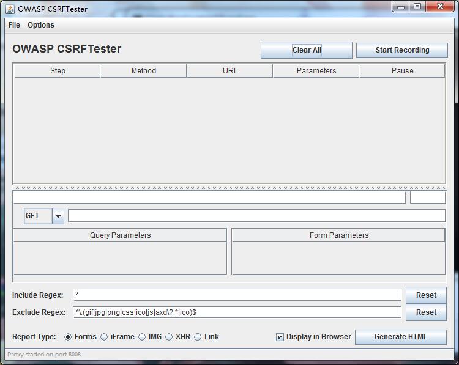Click the Method column header
459x365 pixels.
[143, 71]
